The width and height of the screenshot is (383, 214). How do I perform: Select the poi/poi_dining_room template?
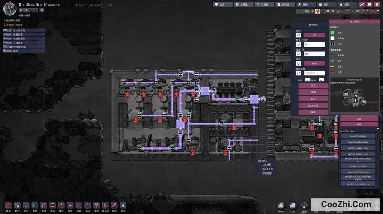tap(358, 154)
